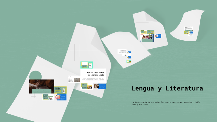This screenshot has width=217, height=122.
Task: Click the "Lengua y Literatura" title
Action: point(167,88)
